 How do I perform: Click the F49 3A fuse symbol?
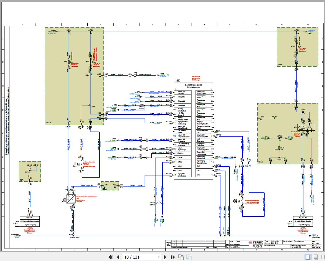(69, 62)
